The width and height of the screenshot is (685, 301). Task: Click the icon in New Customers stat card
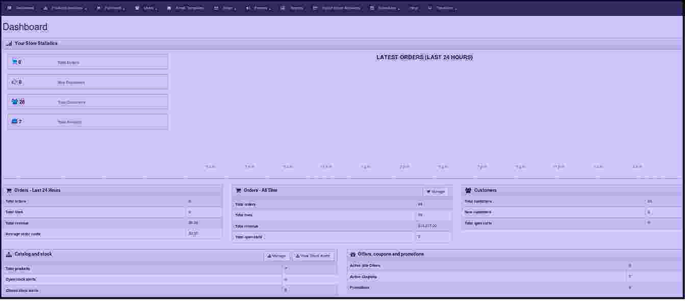click(14, 82)
